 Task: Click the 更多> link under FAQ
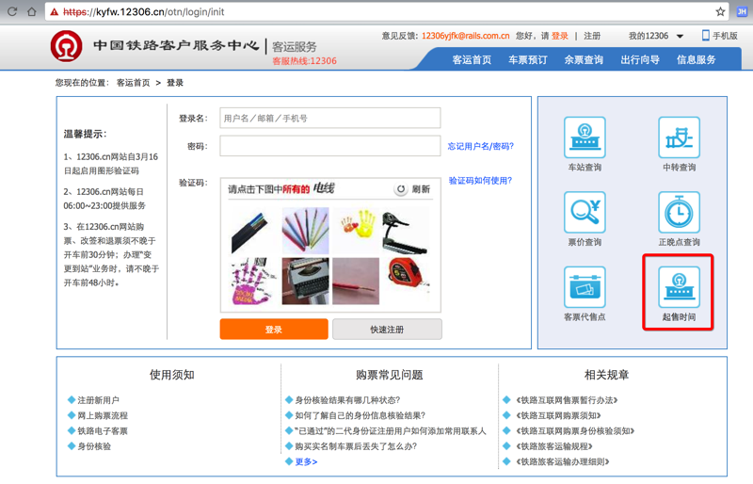306,461
